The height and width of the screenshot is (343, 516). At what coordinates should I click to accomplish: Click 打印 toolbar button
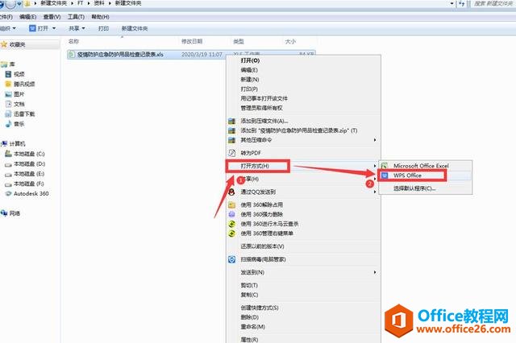point(103,29)
